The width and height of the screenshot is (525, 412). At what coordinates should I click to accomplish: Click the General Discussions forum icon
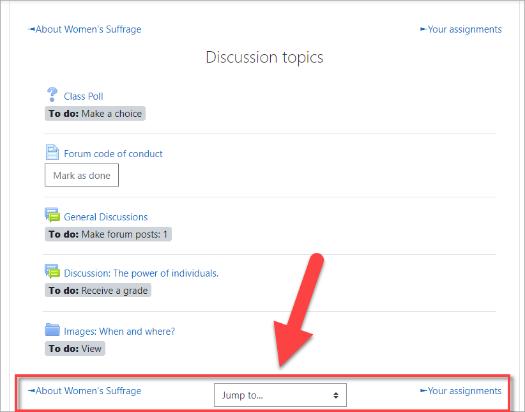tap(52, 216)
